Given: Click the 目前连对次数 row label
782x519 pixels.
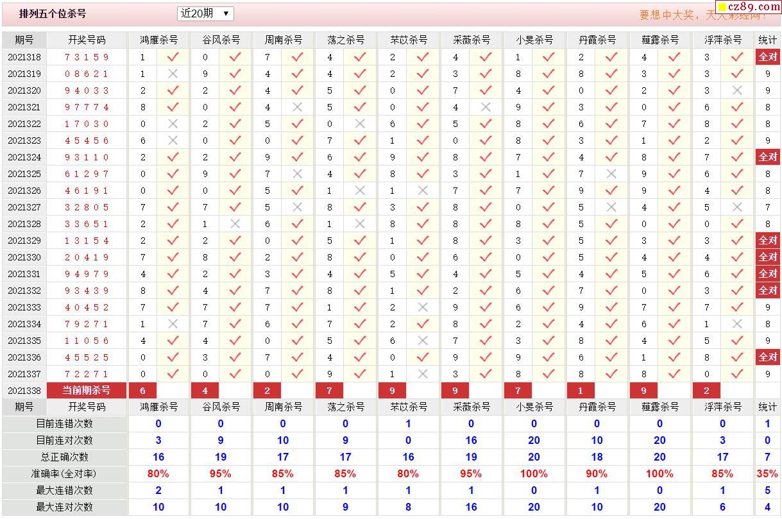Looking at the screenshot, I should click(64, 440).
